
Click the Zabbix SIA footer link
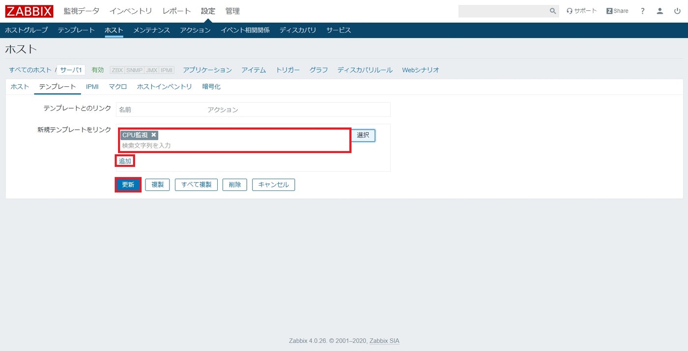coord(384,340)
